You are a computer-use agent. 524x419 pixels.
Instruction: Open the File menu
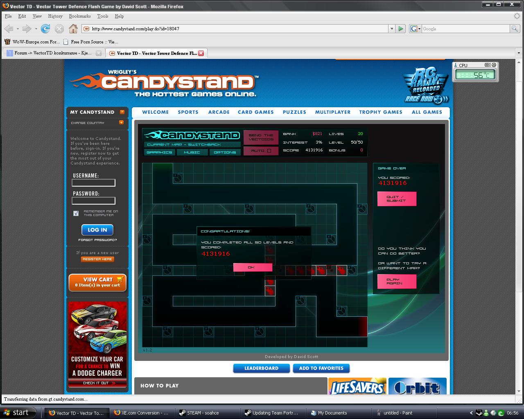[x=8, y=16]
